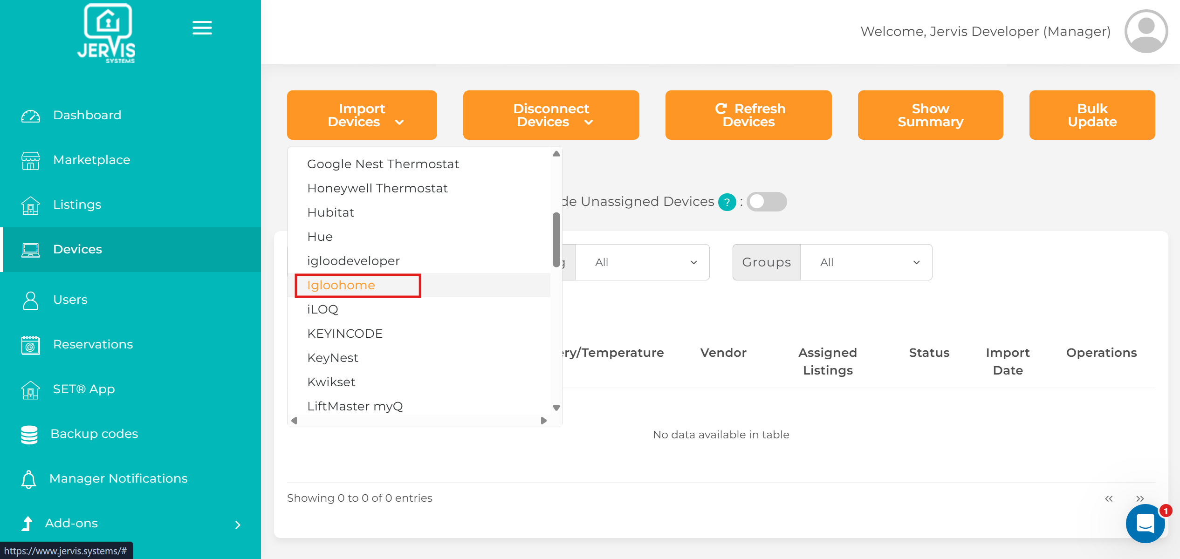Click the Refresh Devices button
Screen dimensions: 1180x559
[748, 115]
